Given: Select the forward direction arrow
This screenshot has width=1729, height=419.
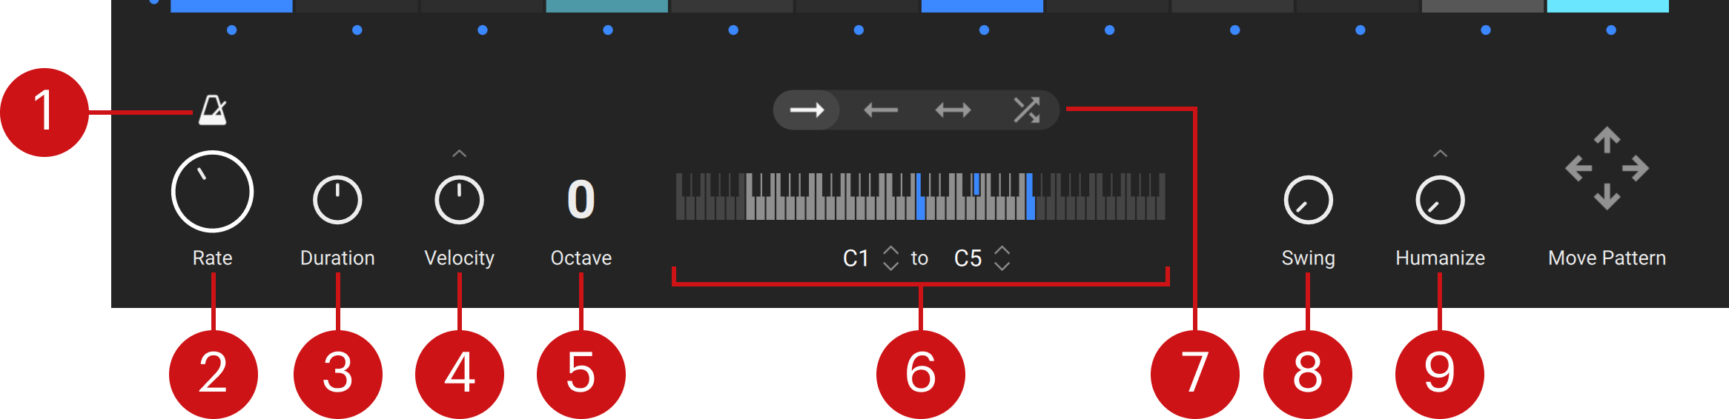Looking at the screenshot, I should click(x=807, y=110).
